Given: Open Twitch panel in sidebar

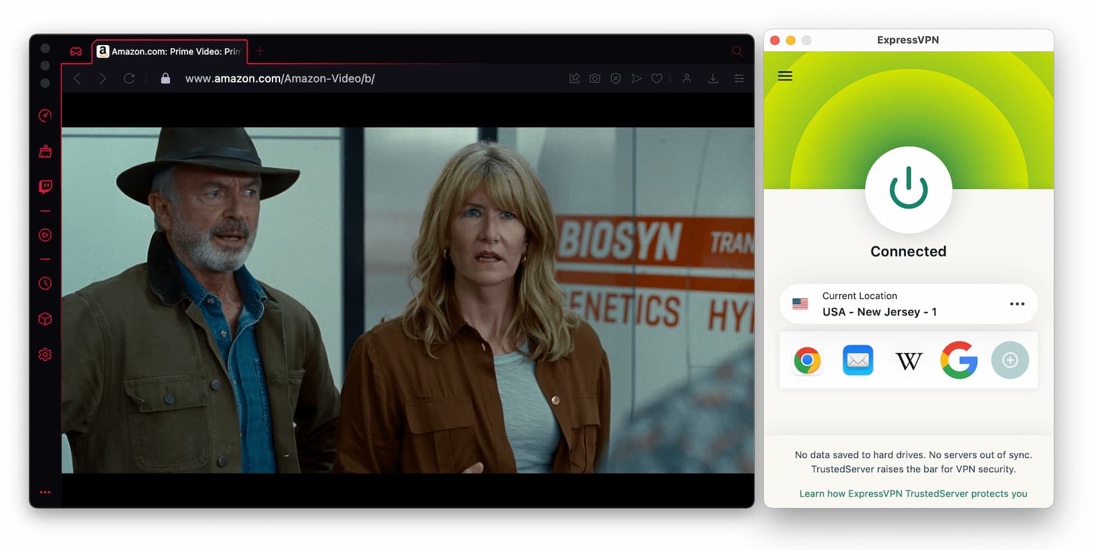Looking at the screenshot, I should click(45, 187).
